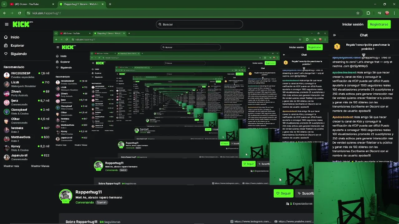
Task: Click the outermost Iniciar sesión button
Action: (x=353, y=24)
